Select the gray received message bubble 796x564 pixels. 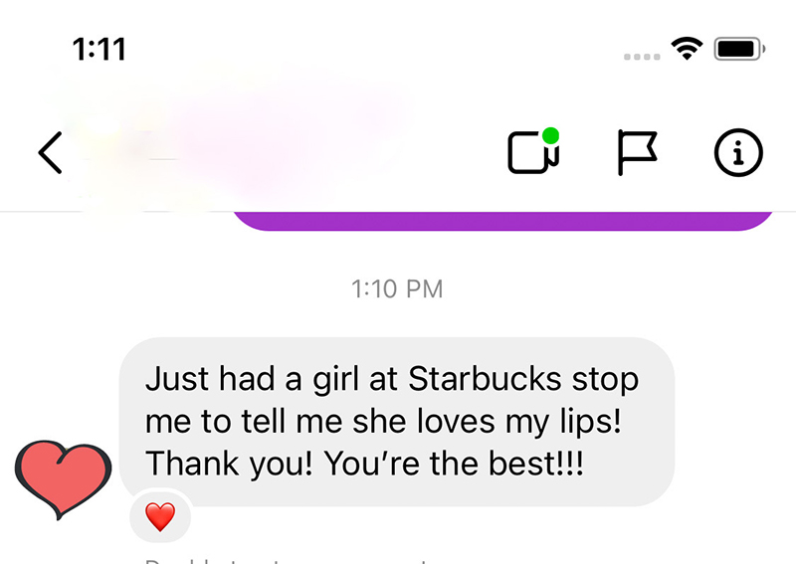pyautogui.click(x=396, y=422)
